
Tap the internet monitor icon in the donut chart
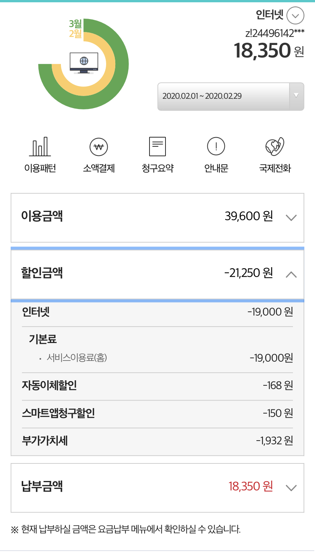(84, 63)
